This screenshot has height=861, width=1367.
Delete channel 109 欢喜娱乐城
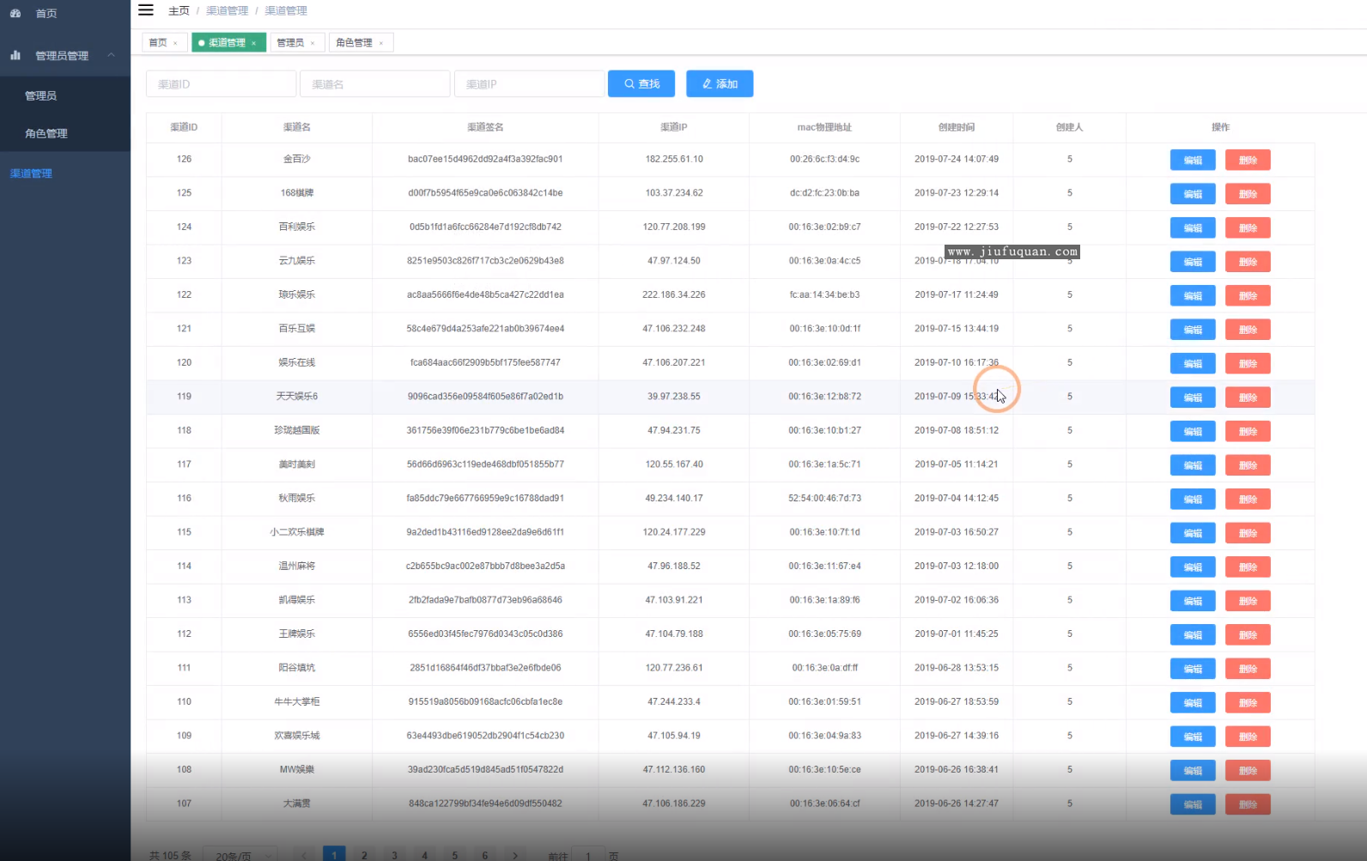(1248, 737)
